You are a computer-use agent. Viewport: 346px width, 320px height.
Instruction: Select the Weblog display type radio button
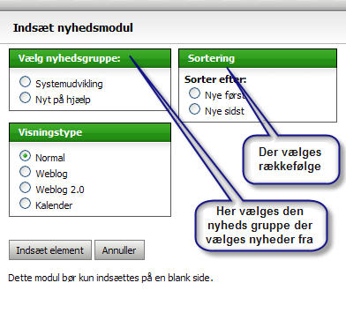25,172
